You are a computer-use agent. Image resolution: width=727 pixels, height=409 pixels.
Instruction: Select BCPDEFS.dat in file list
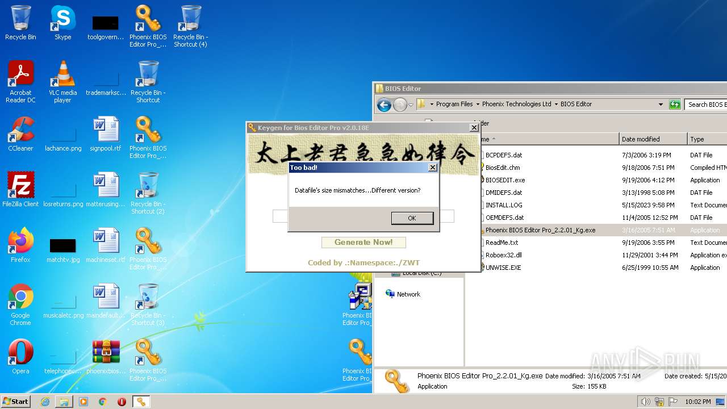pos(504,155)
